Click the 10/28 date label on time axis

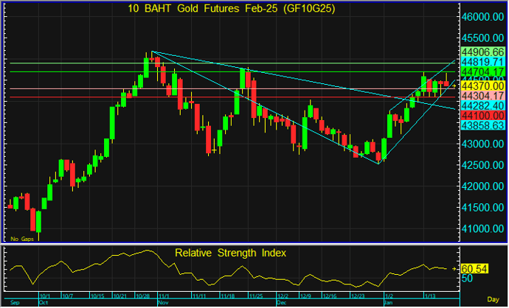[141, 295]
